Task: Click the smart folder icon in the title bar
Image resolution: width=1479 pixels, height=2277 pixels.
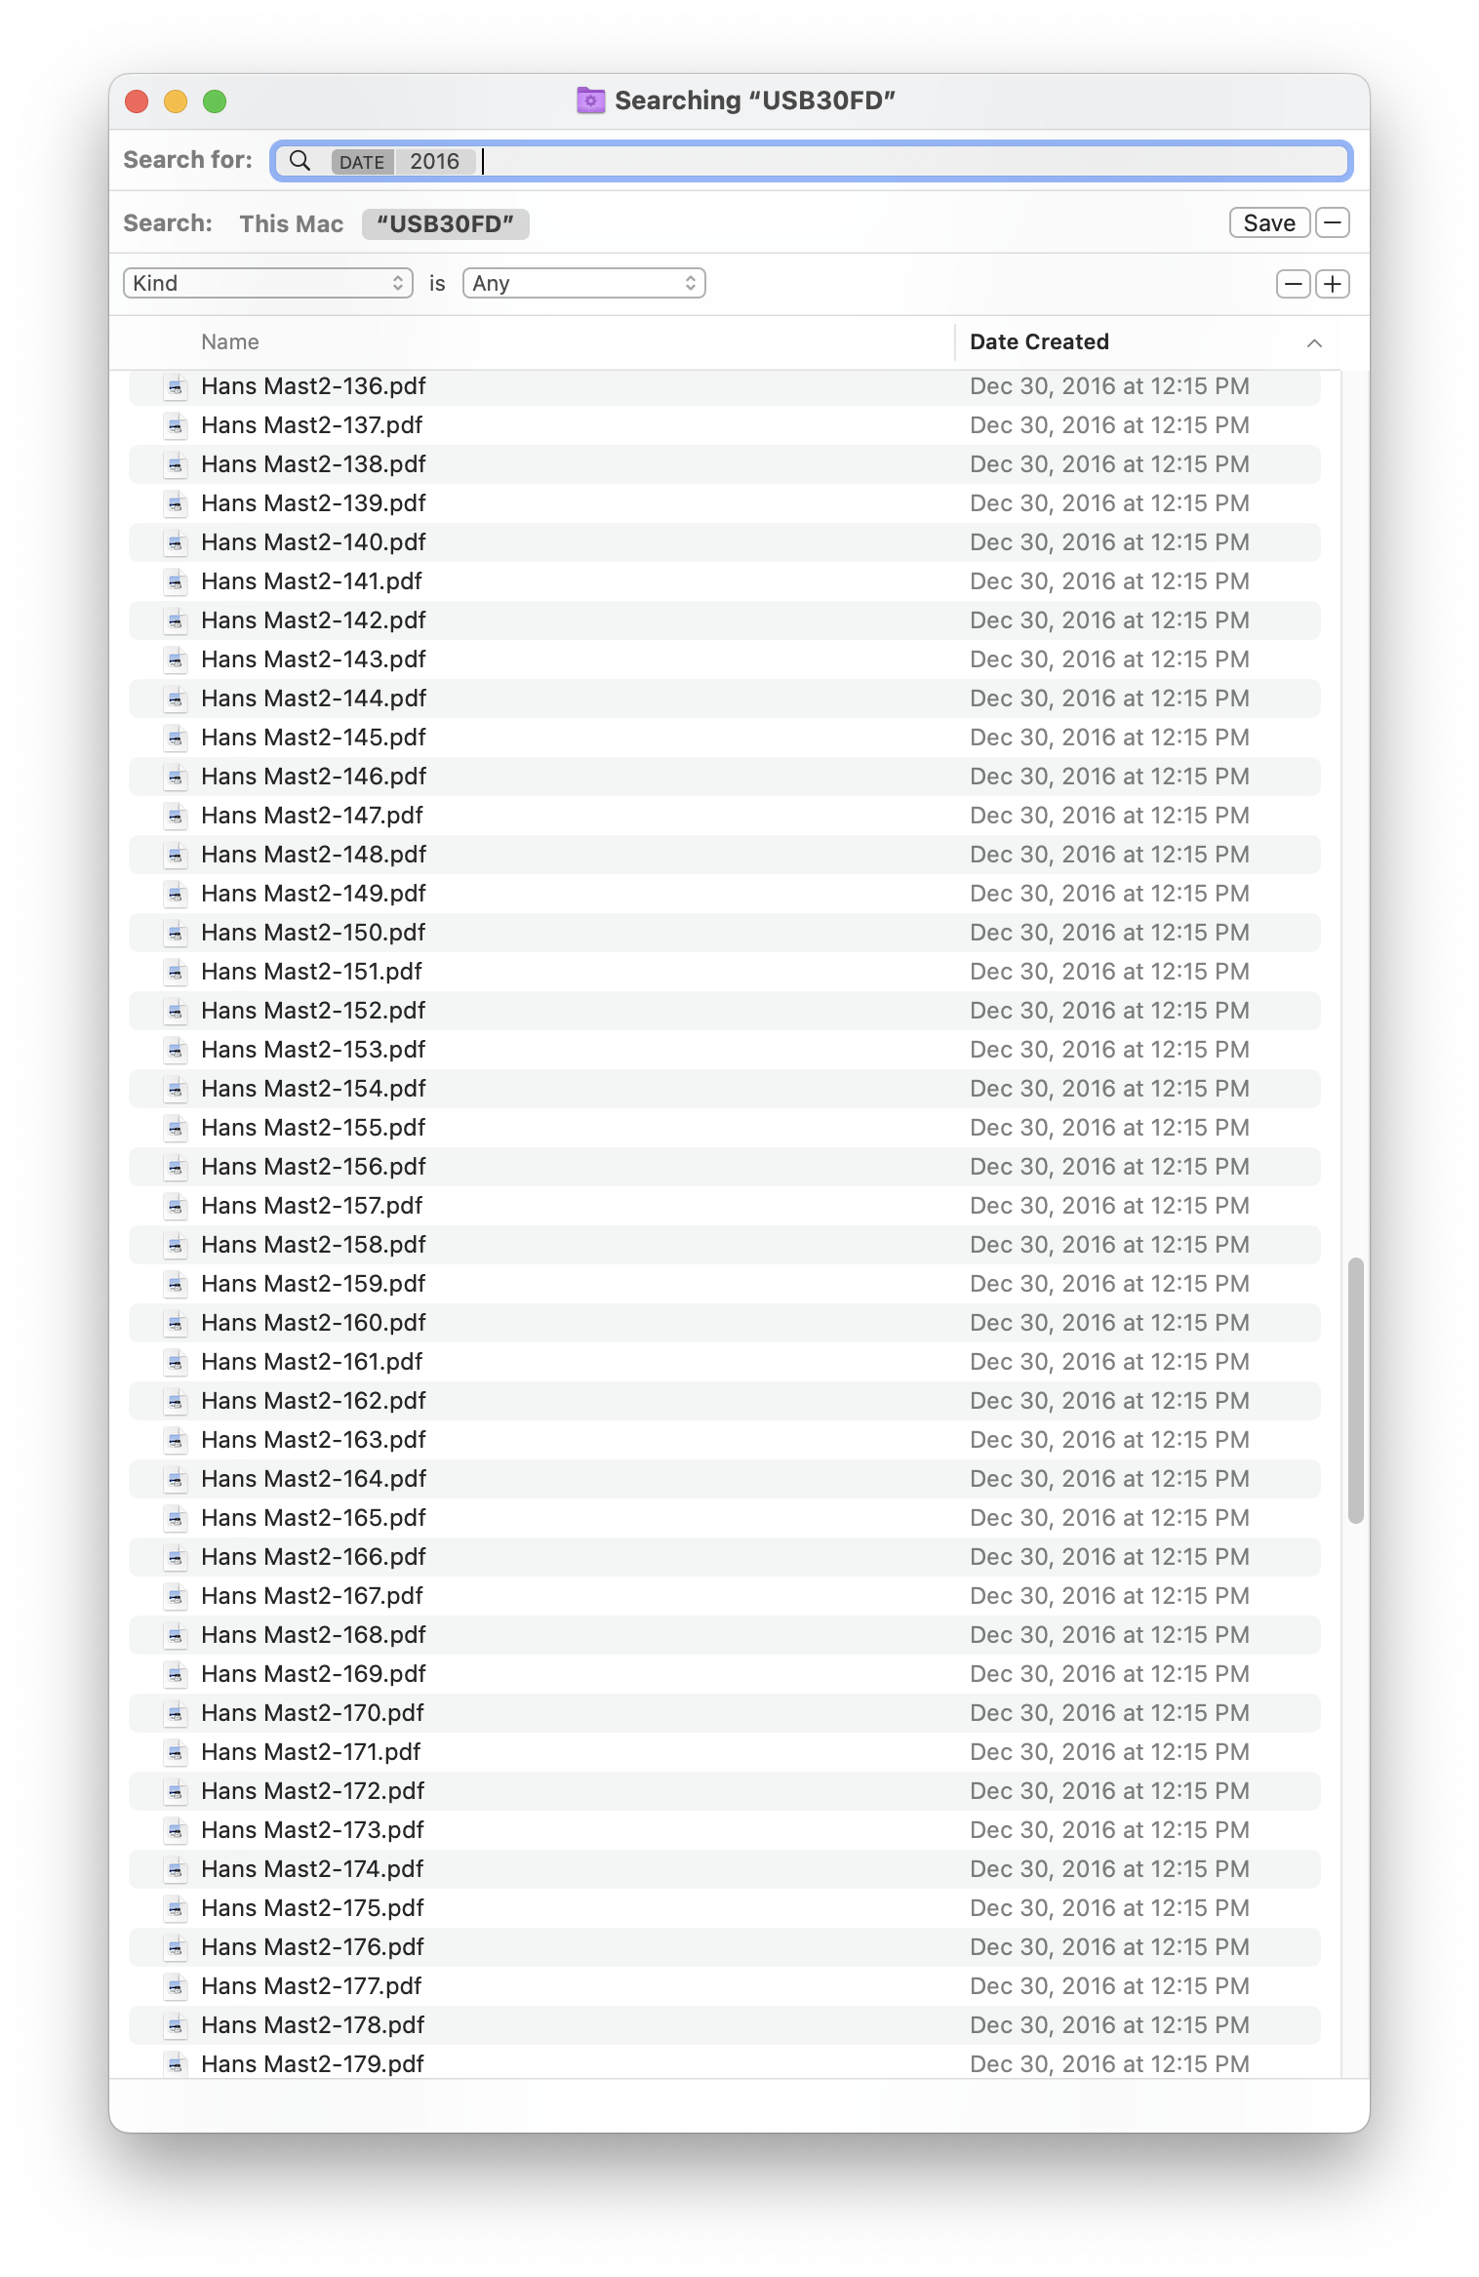Action: (590, 100)
